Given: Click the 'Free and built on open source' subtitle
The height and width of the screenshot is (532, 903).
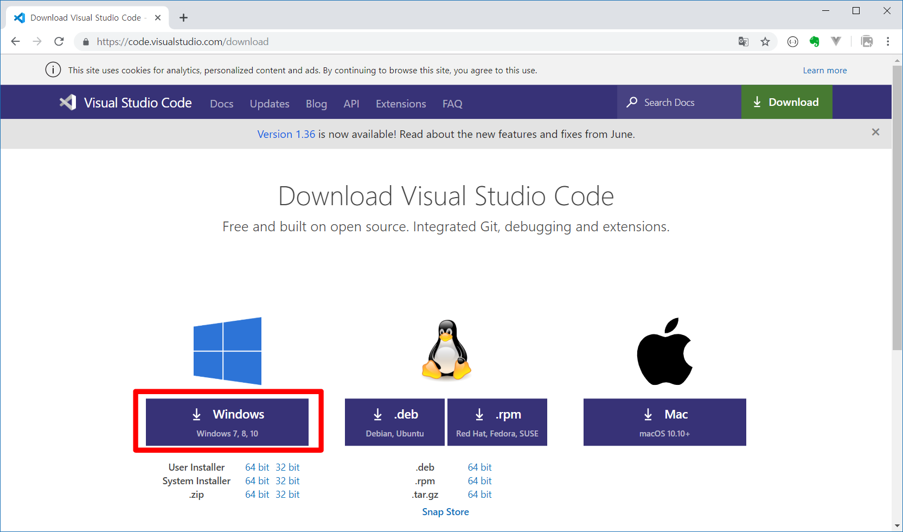Looking at the screenshot, I should [x=446, y=226].
